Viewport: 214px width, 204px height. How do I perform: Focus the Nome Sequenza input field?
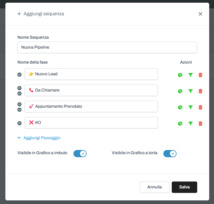[x=107, y=47]
